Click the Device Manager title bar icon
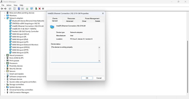This screenshot has height=99, width=189. click(x=1, y=2)
